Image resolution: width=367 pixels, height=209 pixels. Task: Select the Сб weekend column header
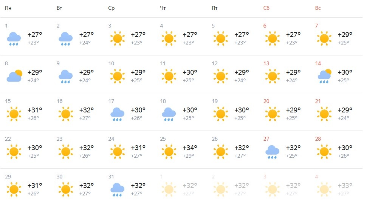266,8
